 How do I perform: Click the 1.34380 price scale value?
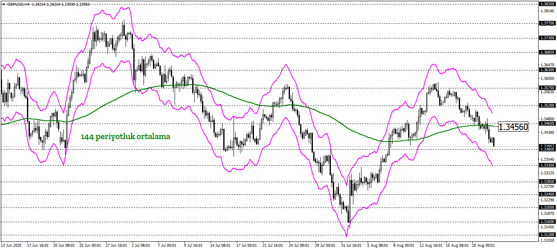tap(548, 132)
